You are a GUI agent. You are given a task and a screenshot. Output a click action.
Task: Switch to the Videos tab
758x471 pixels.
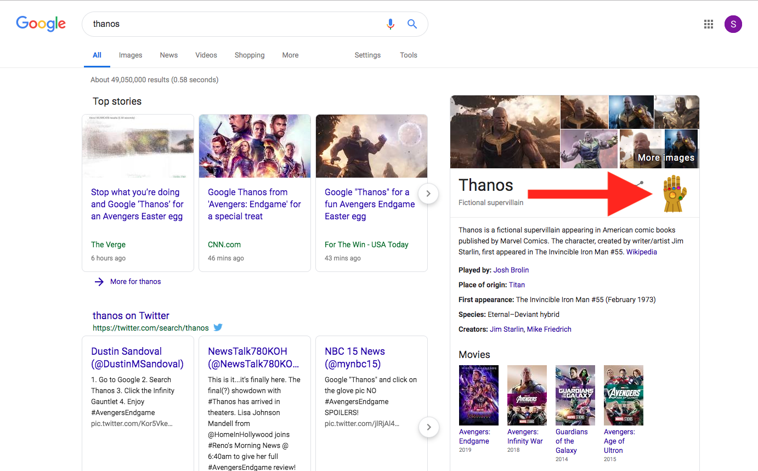(x=206, y=55)
